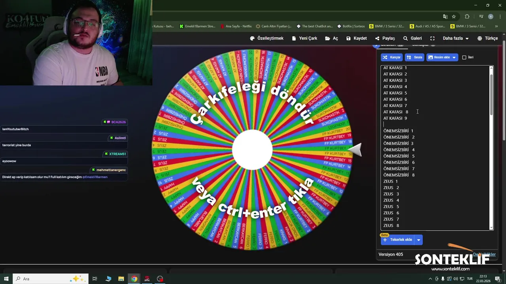Open the Ana Sayfa - Netflix bookmark
Image resolution: width=506 pixels, height=284 pixels.
236,26
